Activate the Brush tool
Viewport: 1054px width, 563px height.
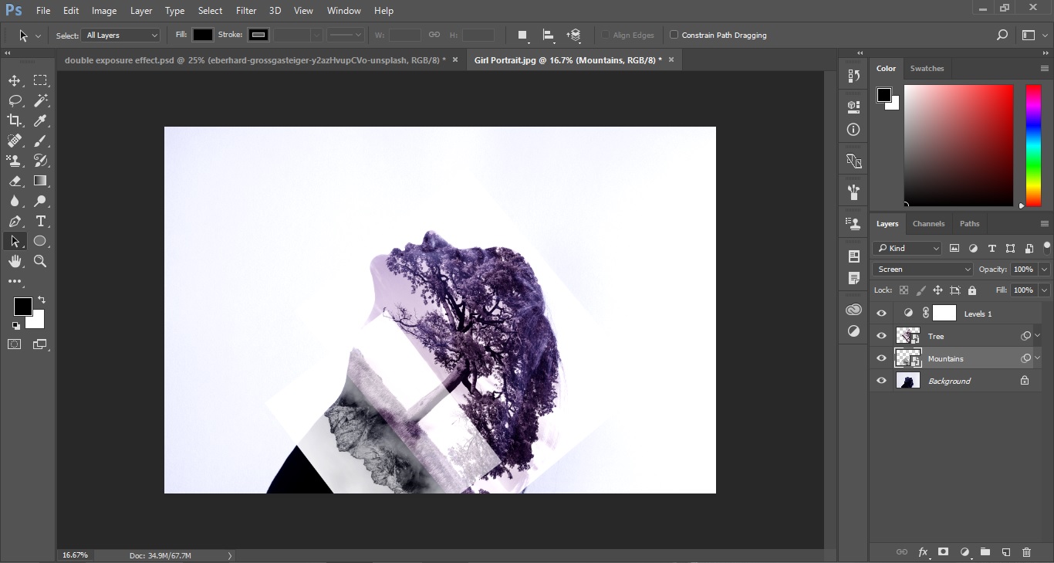[40, 141]
